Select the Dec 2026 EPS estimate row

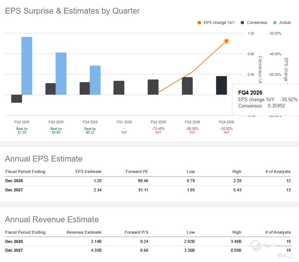pos(148,181)
